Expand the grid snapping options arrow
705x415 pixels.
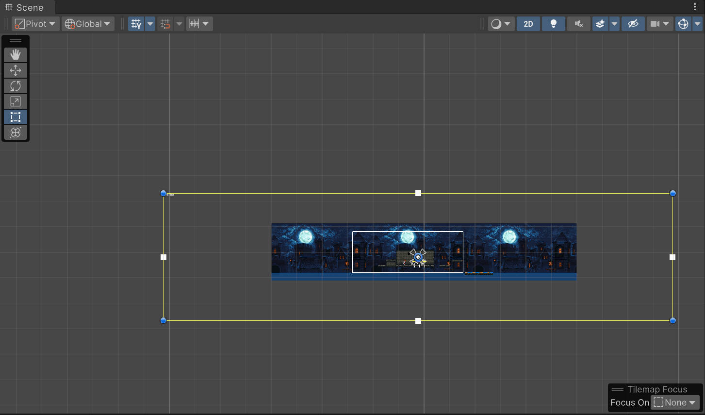pos(179,24)
